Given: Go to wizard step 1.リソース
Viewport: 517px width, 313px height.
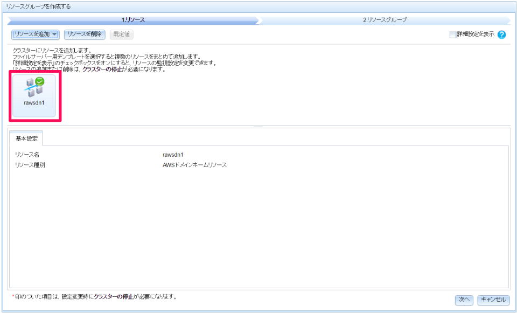Looking at the screenshot, I should tap(132, 20).
